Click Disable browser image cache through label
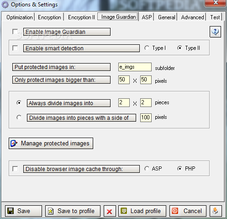This screenshot has width=227, height=219. pos(81,169)
